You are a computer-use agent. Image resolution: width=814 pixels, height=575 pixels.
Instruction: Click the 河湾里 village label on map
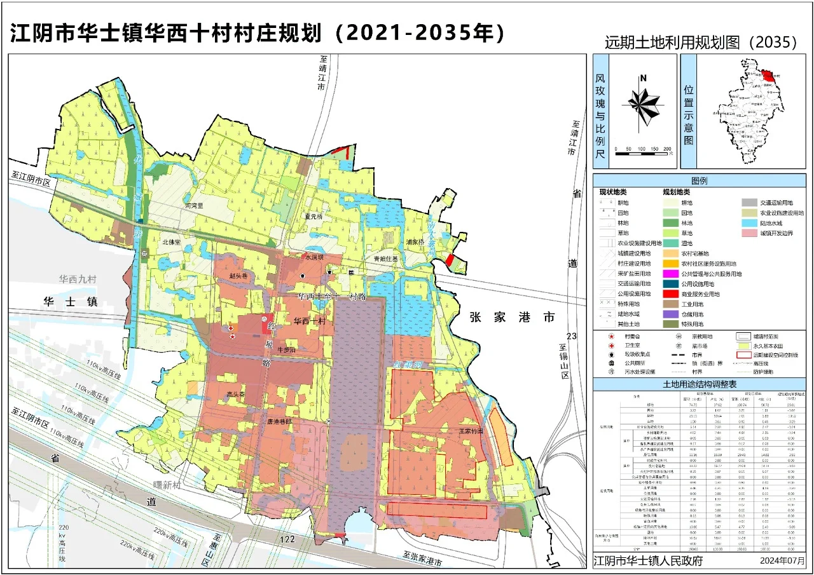click(x=193, y=206)
